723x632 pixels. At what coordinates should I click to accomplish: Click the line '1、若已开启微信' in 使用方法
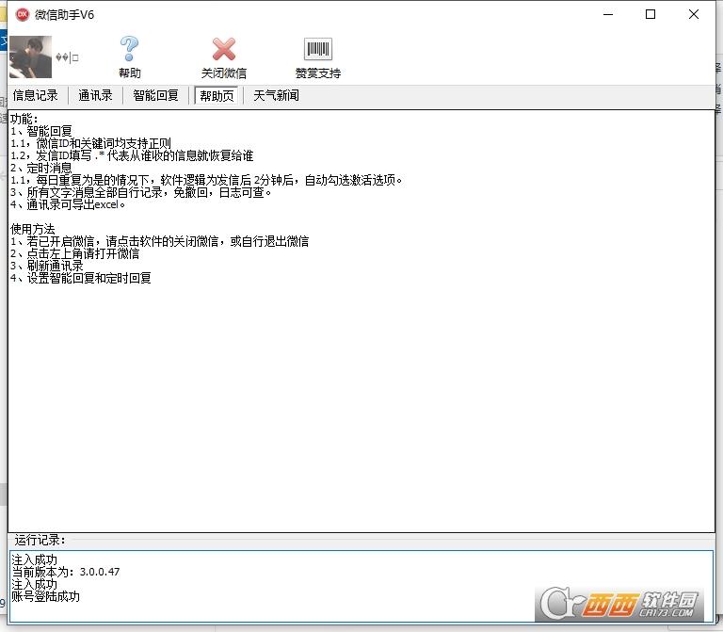(159, 241)
